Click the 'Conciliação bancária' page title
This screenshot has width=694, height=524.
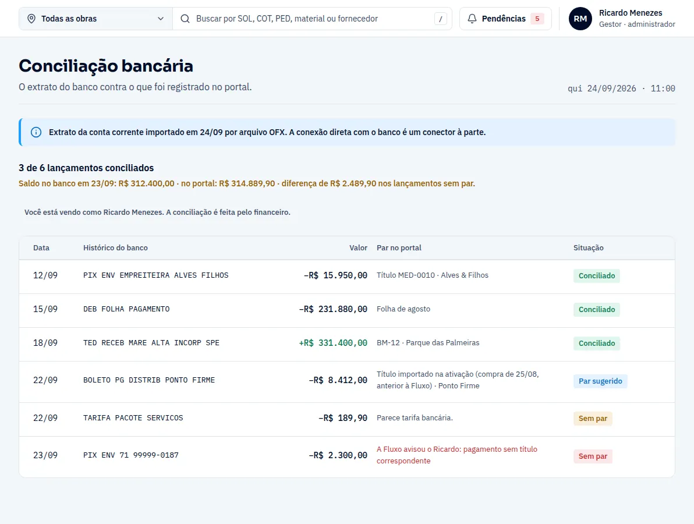coord(106,66)
